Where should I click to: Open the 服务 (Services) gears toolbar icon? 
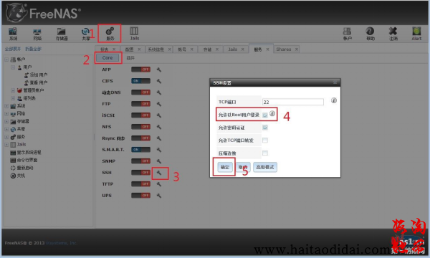click(110, 34)
